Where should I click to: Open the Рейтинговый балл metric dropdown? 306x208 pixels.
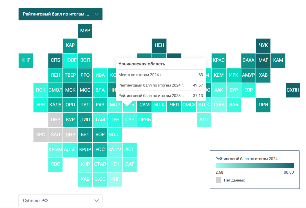point(60,14)
